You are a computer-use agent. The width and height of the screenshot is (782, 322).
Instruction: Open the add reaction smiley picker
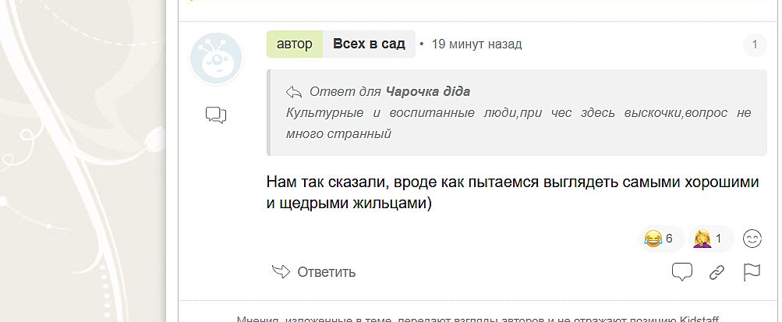point(752,239)
